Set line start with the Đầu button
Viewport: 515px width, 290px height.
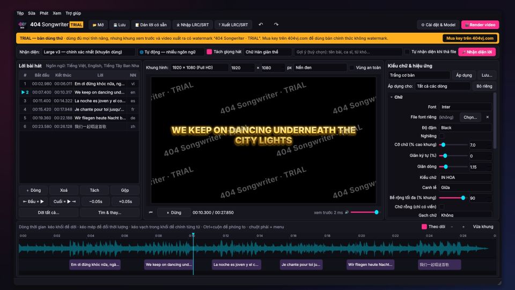(33, 201)
